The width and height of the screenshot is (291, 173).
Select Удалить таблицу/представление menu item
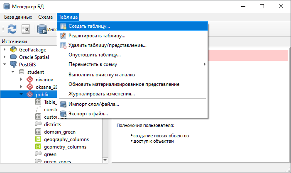point(107,45)
